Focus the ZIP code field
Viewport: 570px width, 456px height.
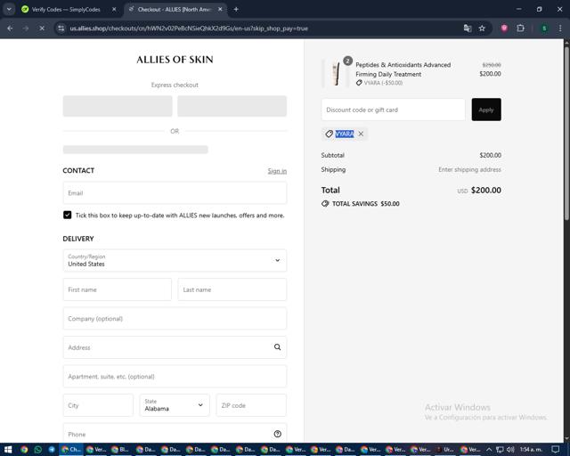pos(251,405)
